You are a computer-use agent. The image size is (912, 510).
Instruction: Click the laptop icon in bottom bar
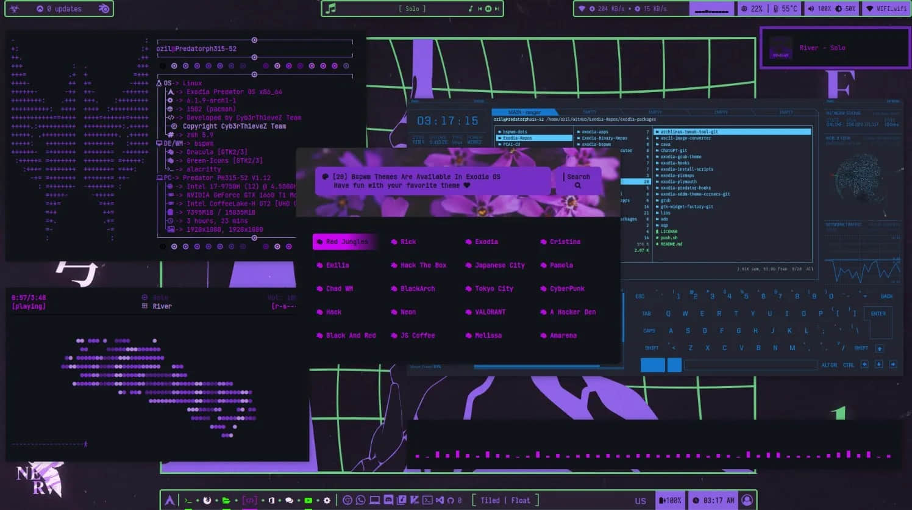tap(374, 500)
